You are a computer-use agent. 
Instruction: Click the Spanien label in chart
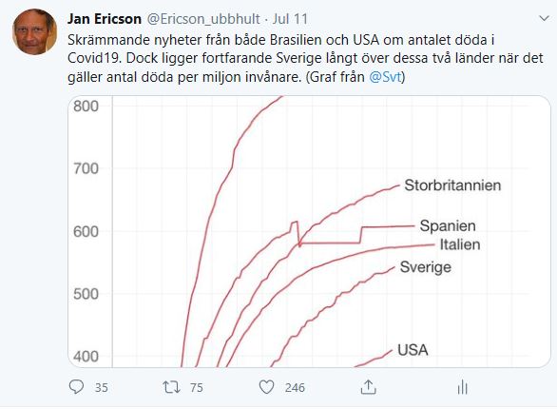pyautogui.click(x=448, y=225)
